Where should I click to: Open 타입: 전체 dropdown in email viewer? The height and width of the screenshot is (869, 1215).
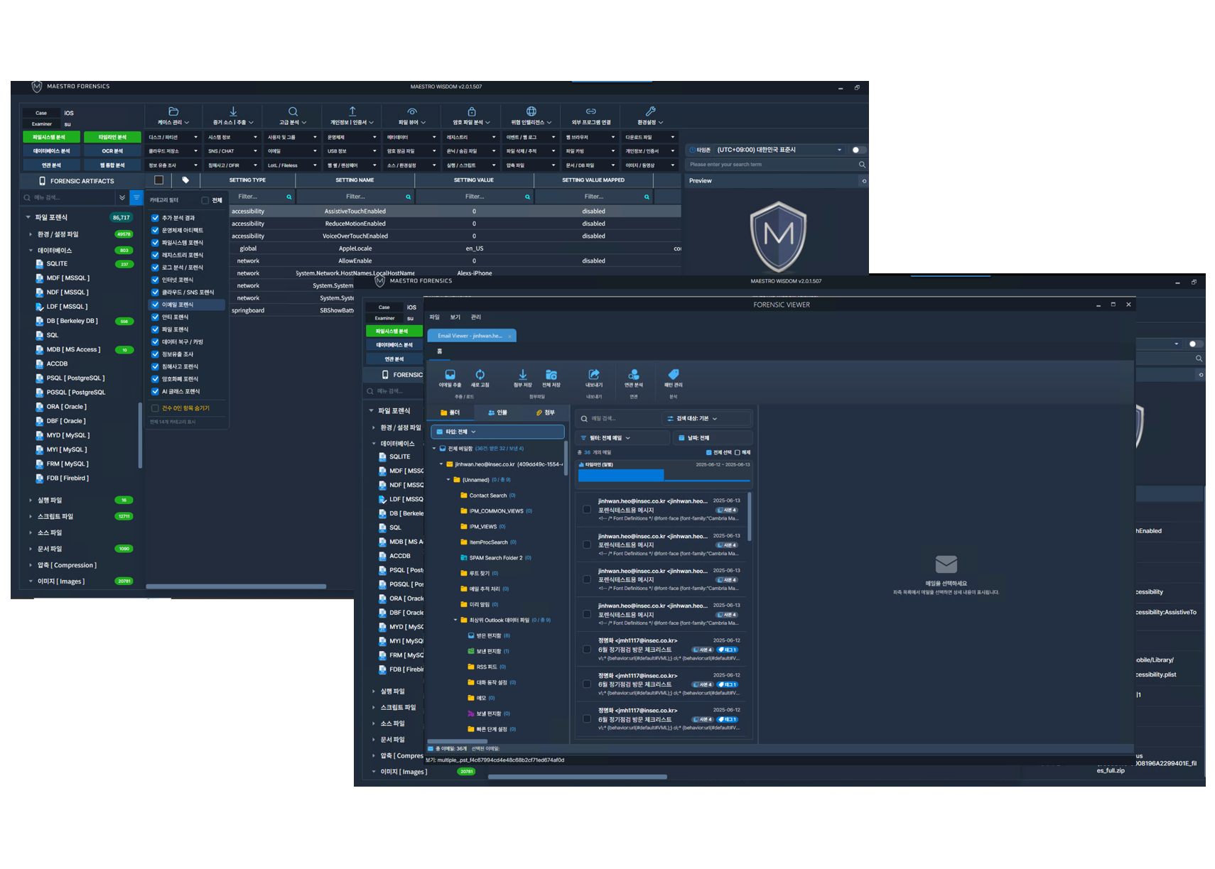tap(497, 432)
